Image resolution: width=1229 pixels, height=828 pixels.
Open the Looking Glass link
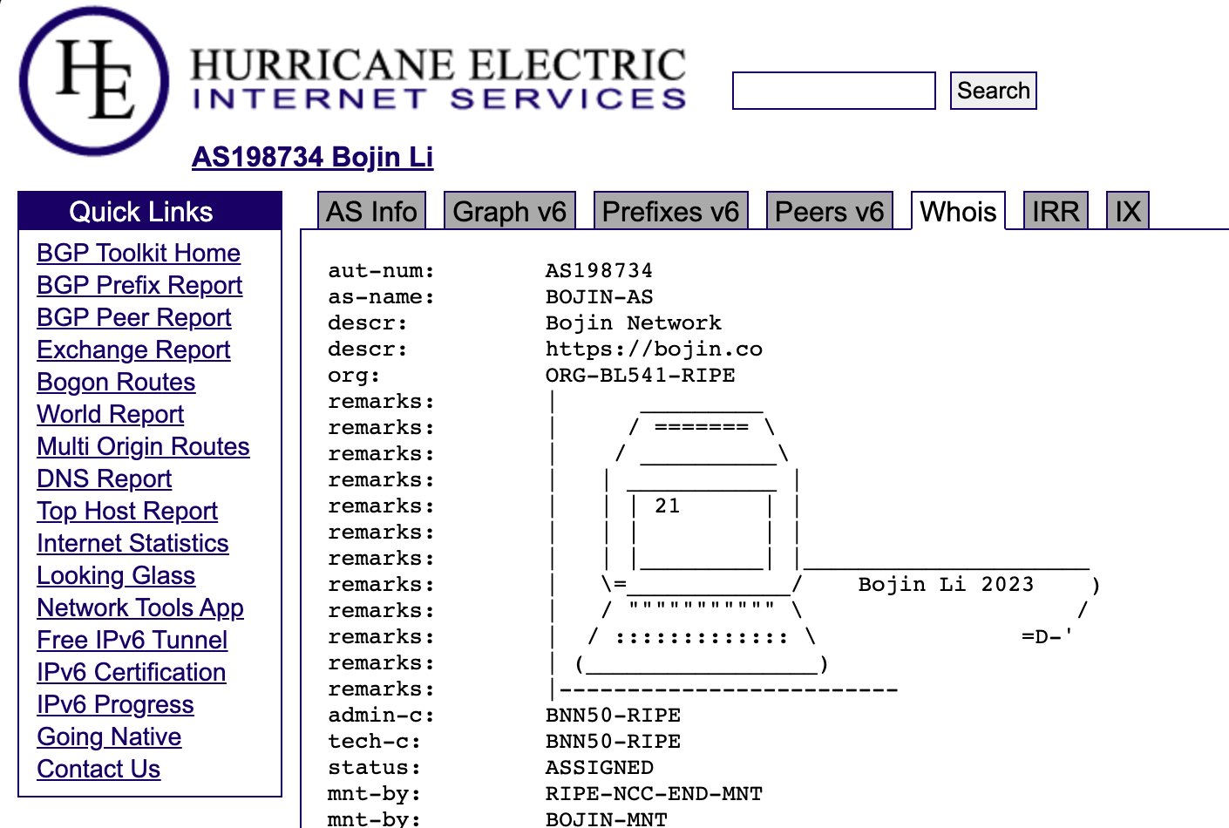click(x=116, y=575)
